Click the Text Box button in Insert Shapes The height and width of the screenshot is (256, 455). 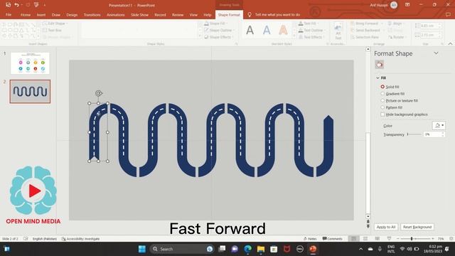[52, 30]
